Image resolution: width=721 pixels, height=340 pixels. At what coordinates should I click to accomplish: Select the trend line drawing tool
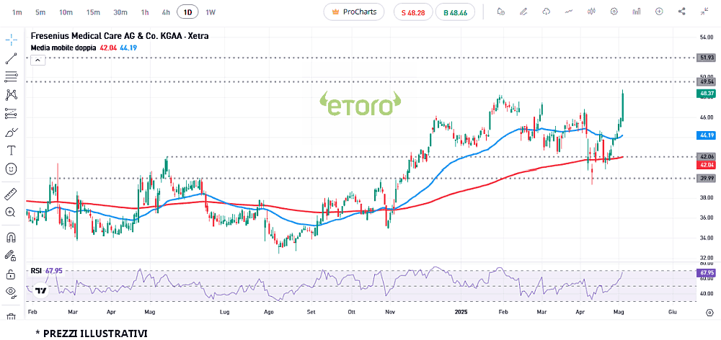point(11,58)
